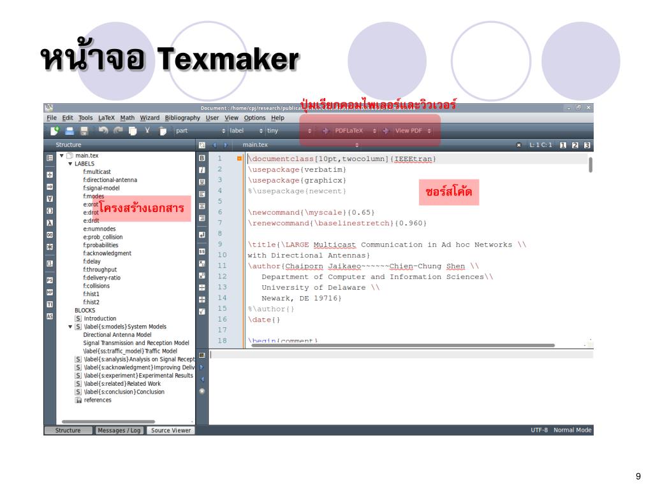Open the delimiters braces symbol panel
The image size is (653, 489).
50,211
